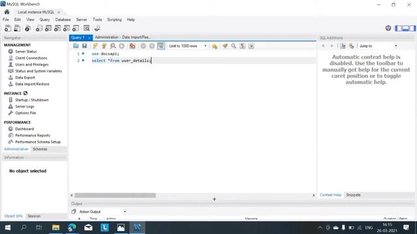The height and width of the screenshot is (234, 417).
Task: Open the Server menu
Action: (81, 19)
